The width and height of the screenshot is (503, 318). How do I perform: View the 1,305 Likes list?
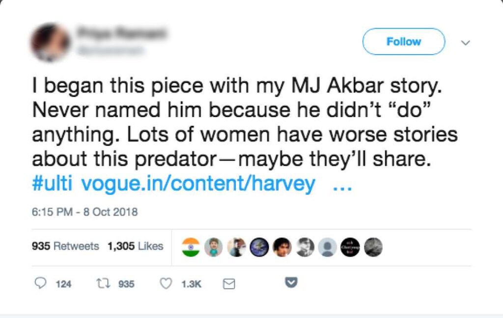click(135, 246)
